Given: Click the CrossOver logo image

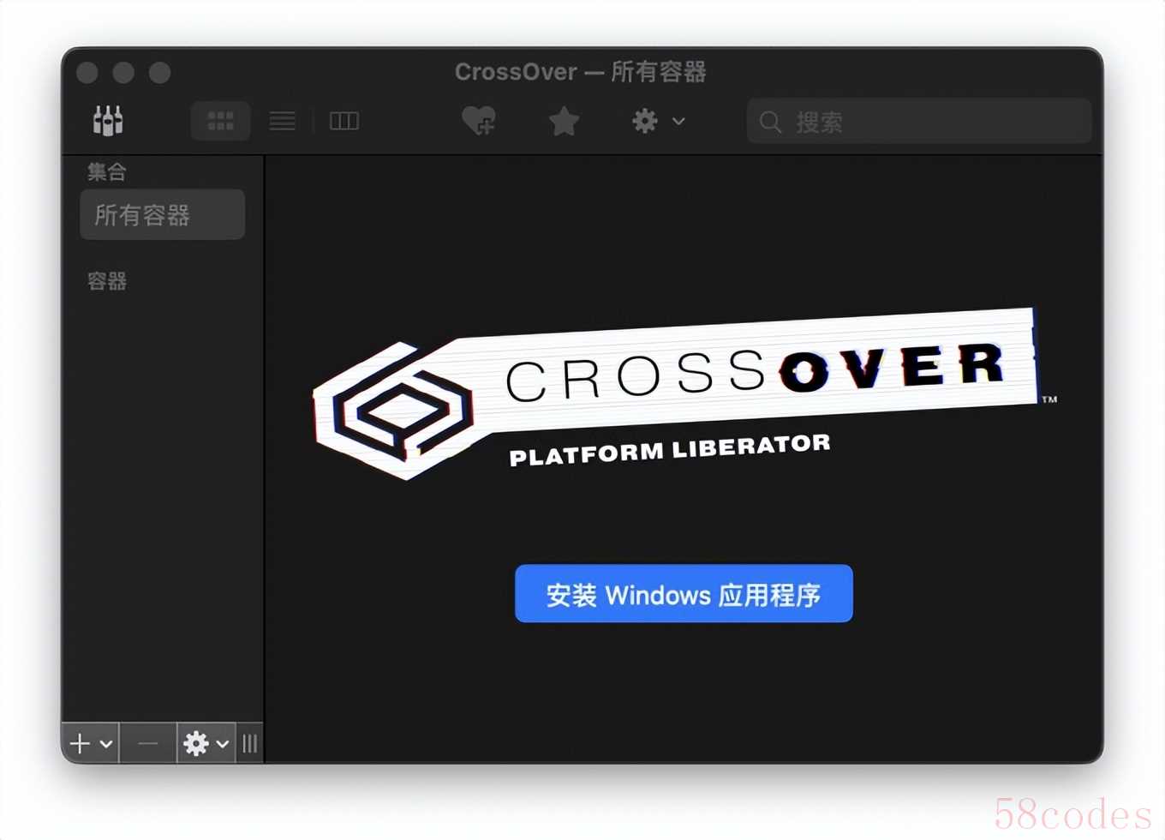Looking at the screenshot, I should (x=685, y=393).
